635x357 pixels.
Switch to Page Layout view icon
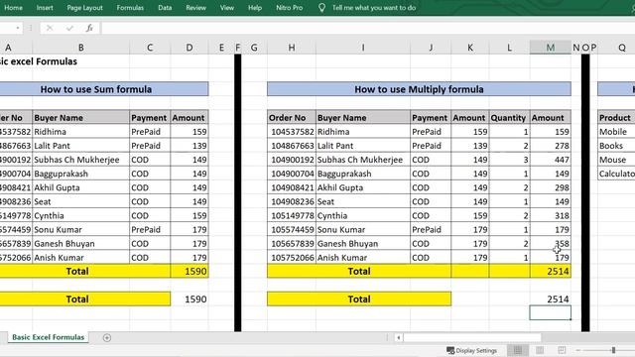(540, 350)
